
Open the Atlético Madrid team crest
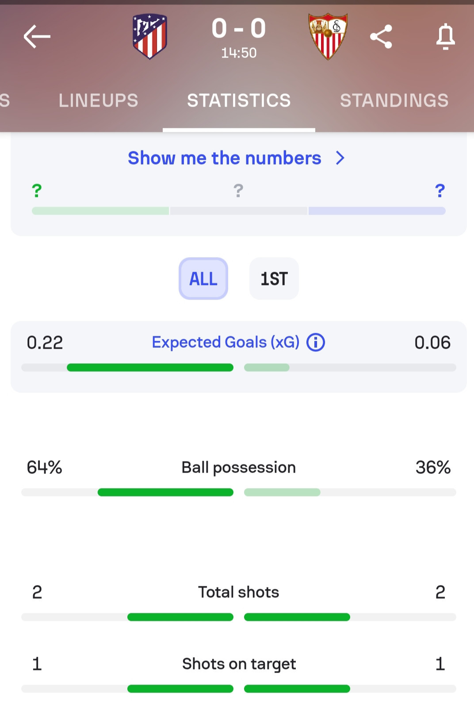point(150,36)
